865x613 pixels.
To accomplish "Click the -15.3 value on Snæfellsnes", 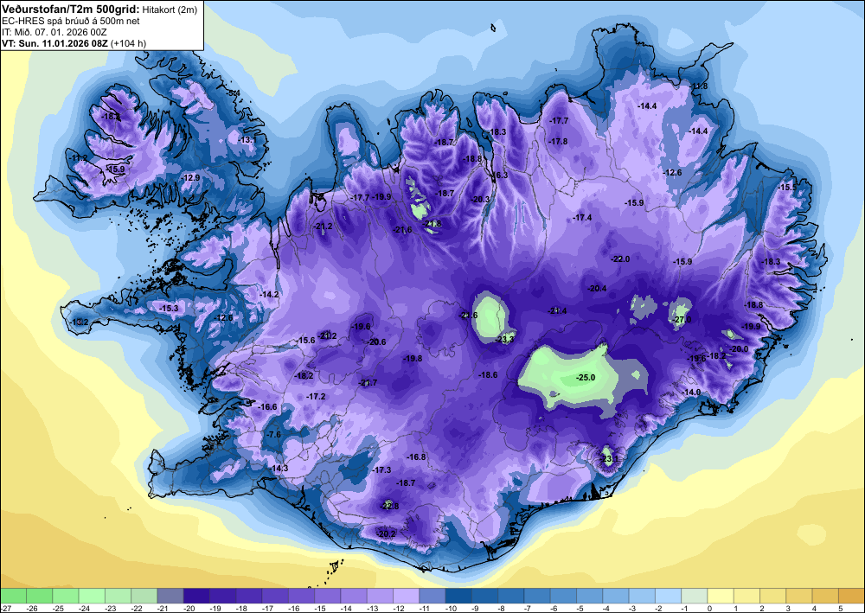I will click(169, 308).
